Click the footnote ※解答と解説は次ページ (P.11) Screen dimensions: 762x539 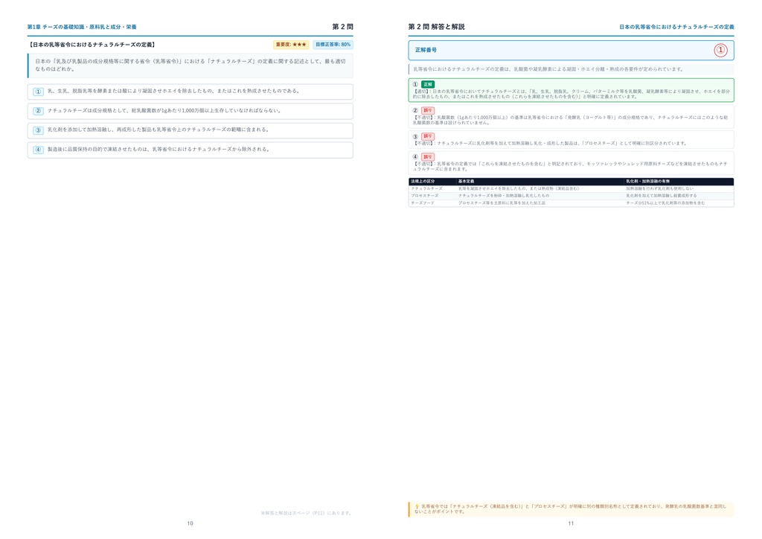click(x=307, y=513)
